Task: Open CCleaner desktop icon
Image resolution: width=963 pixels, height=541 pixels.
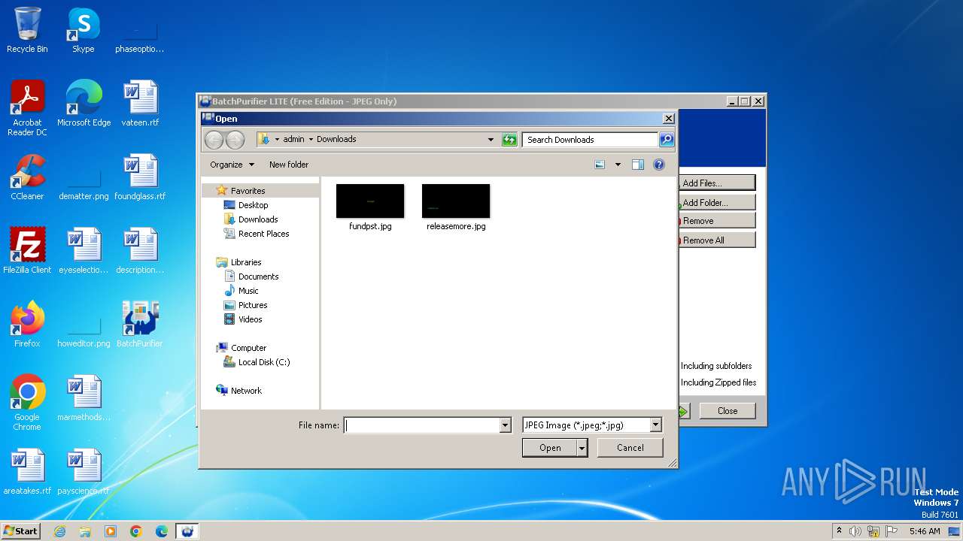Action: tap(27, 177)
